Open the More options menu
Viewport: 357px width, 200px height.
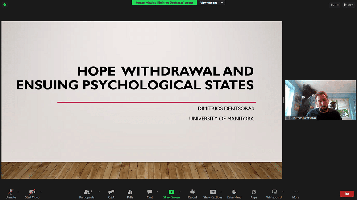(295, 193)
